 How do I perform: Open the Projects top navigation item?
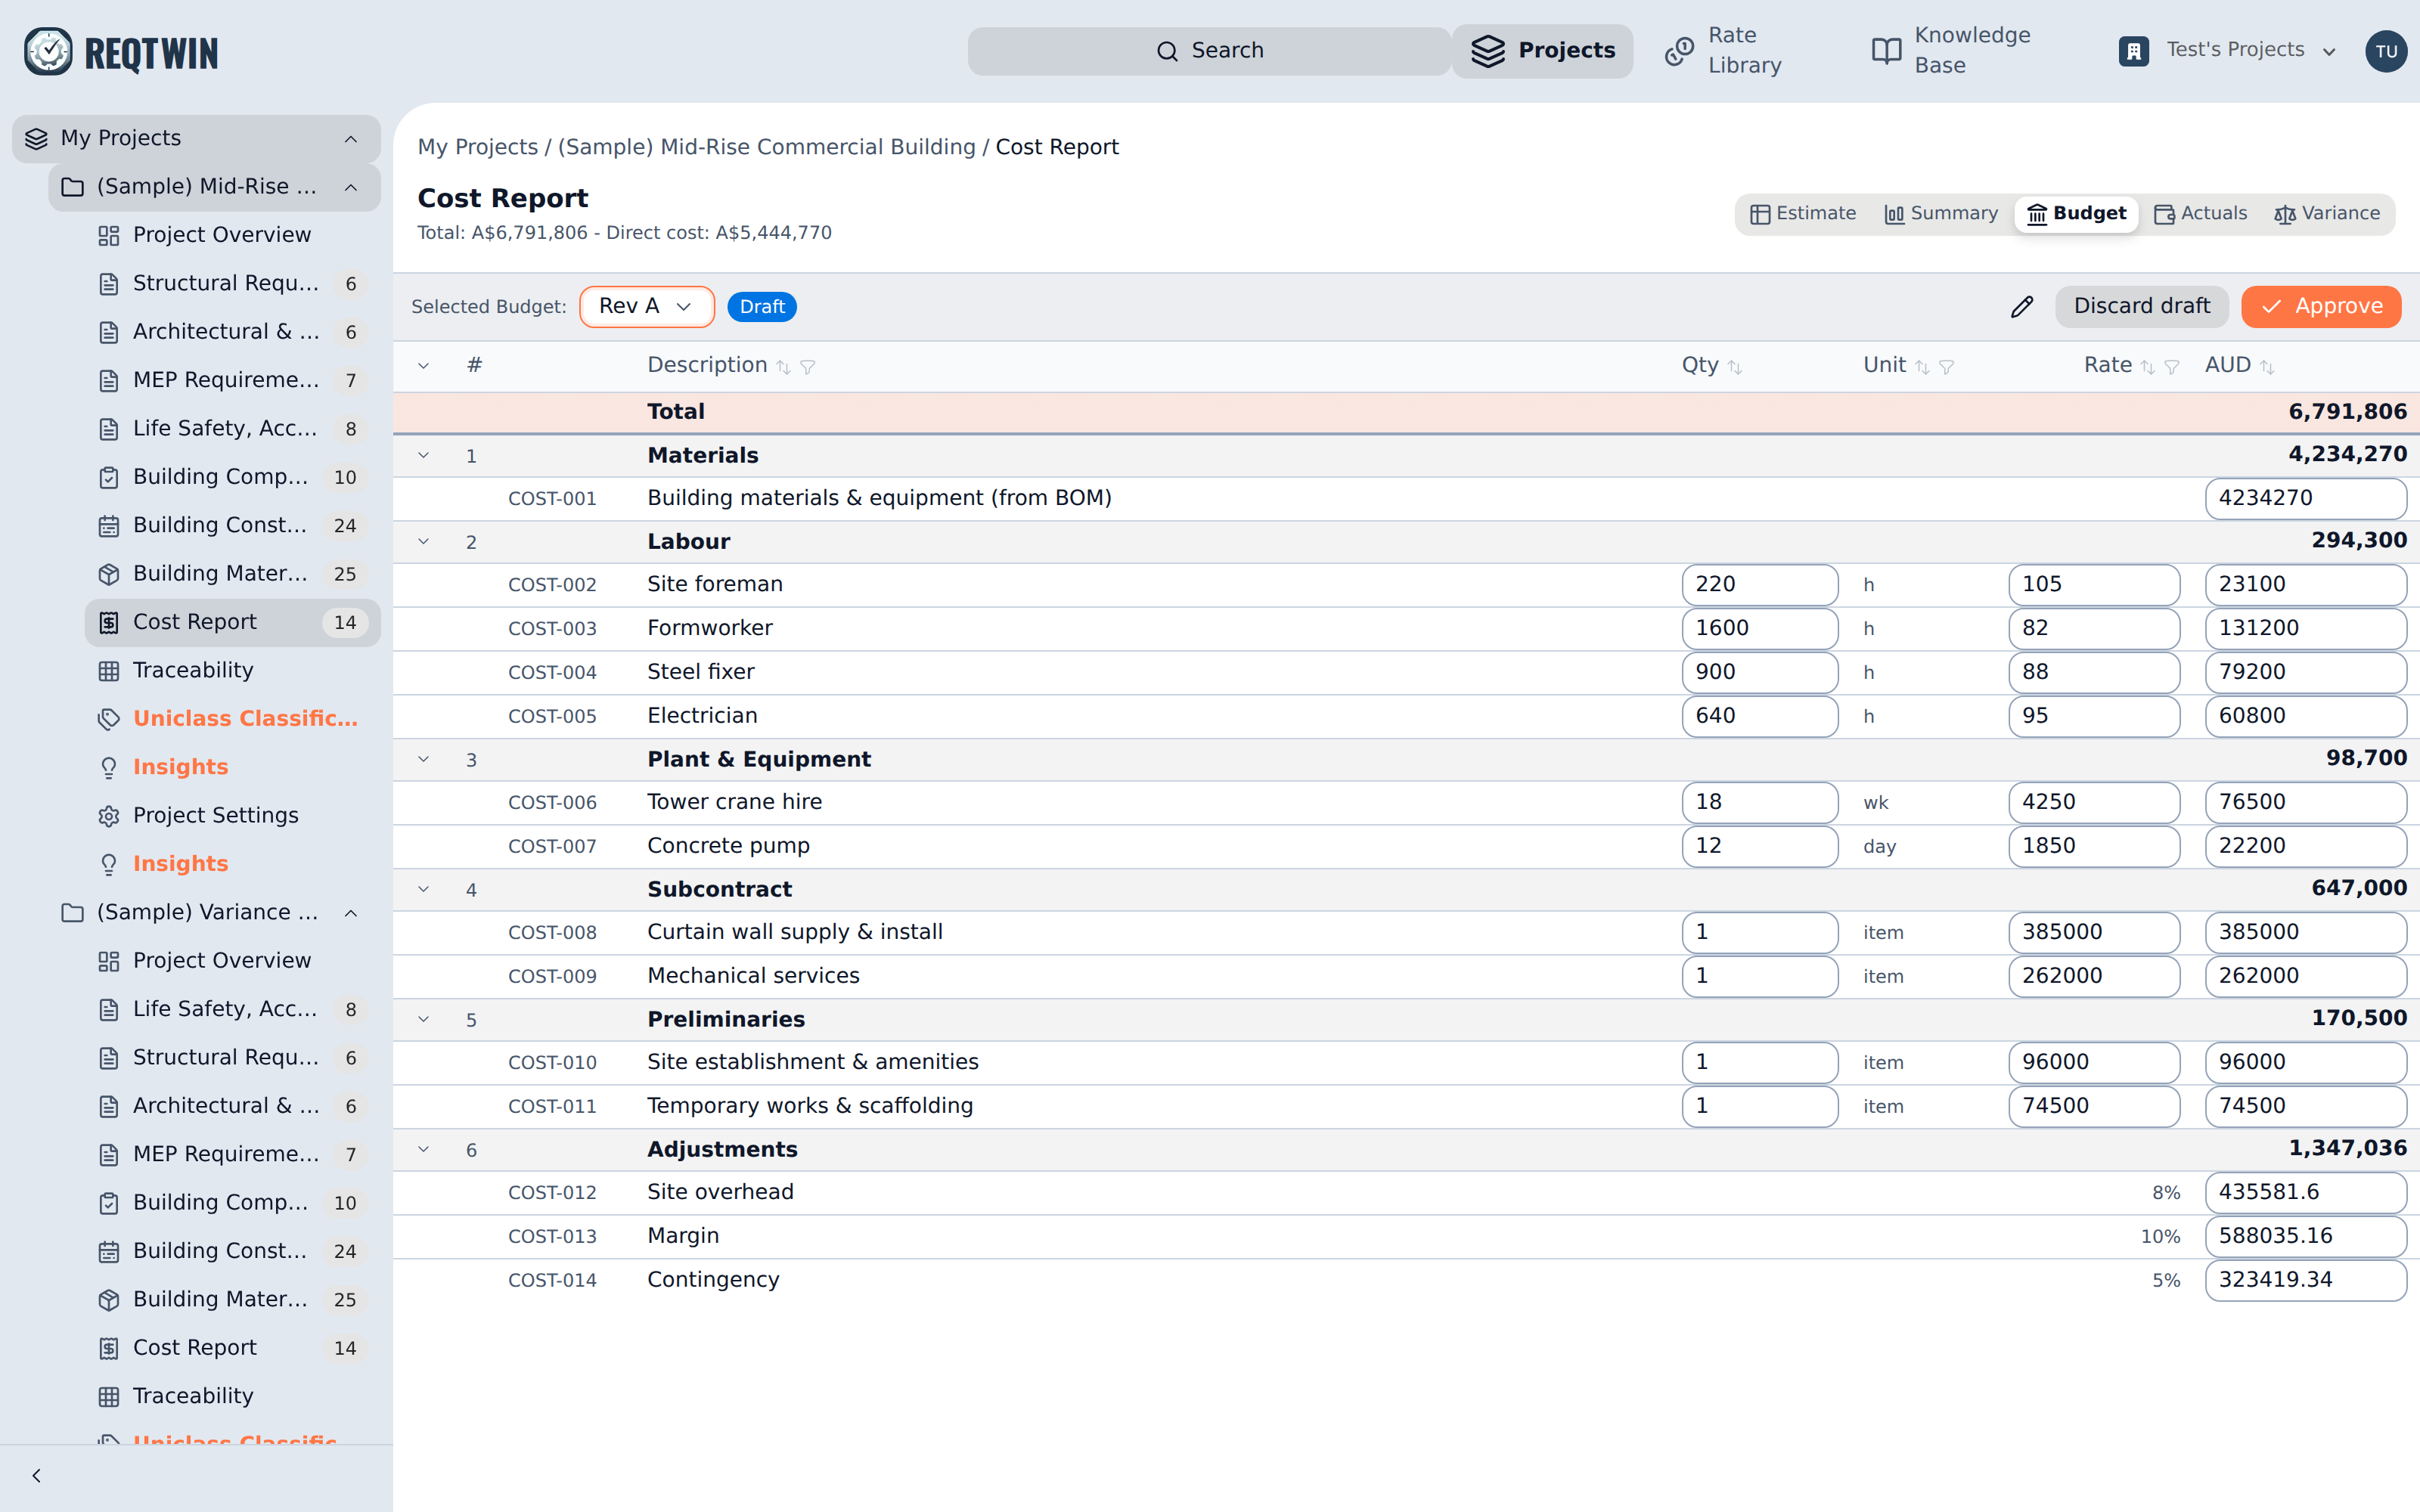point(1542,51)
